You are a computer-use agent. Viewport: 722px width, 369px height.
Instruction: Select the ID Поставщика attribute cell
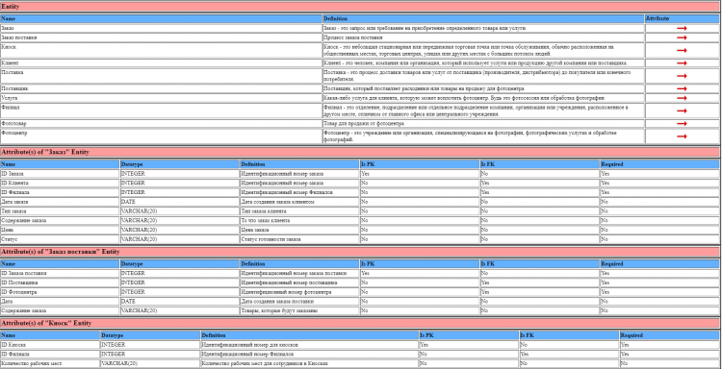click(x=60, y=283)
